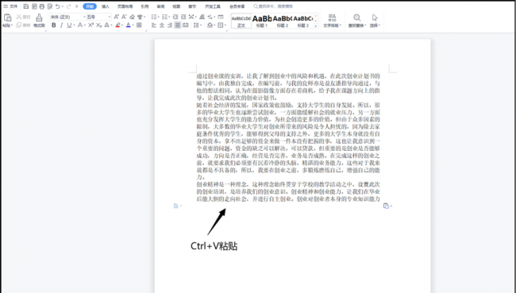Open Print Preview from quick access toolbar
Viewport: 516px width, 293px height.
pyautogui.click(x=50, y=6)
